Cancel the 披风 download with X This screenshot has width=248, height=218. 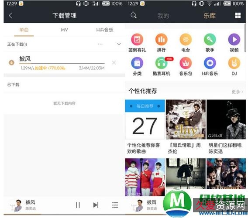click(x=114, y=62)
